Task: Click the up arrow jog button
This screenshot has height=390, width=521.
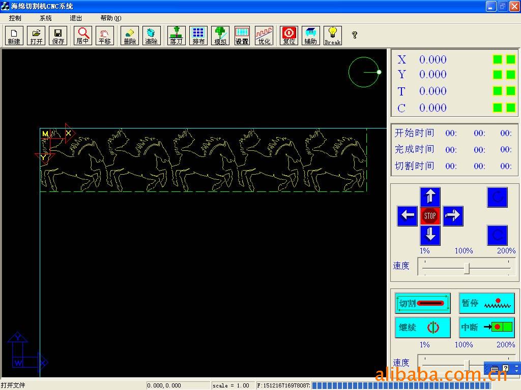Action: coord(430,197)
